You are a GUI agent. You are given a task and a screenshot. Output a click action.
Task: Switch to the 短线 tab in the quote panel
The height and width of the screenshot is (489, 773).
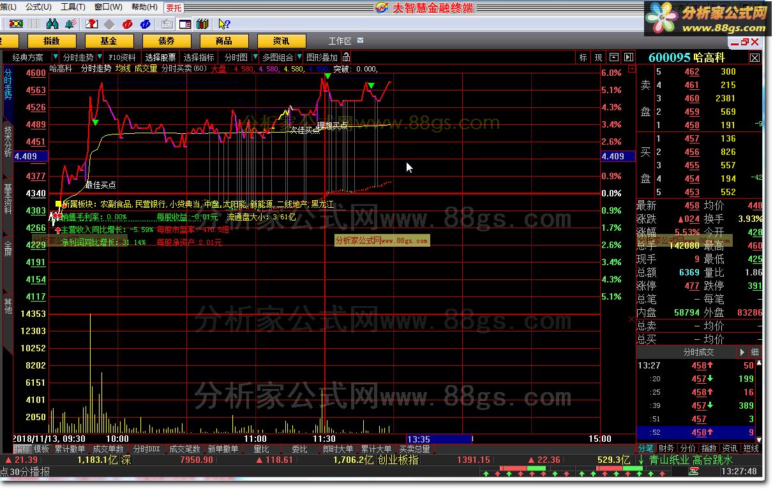point(751,449)
